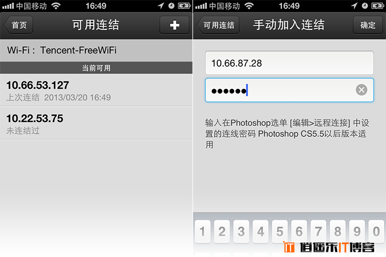
Task: Tap the right status bar battery icon
Action: 378,6
